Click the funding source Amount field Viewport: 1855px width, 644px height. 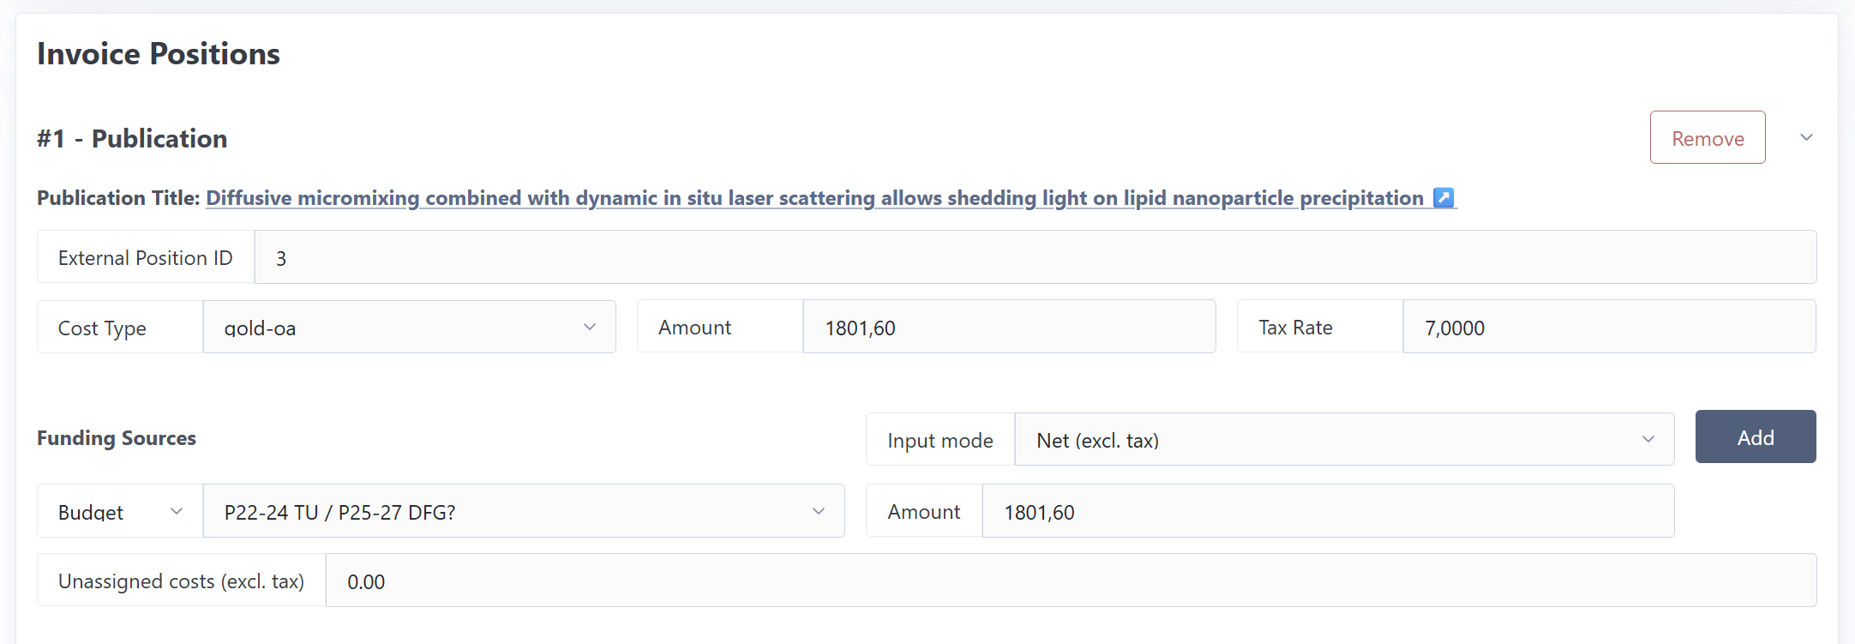1327,512
